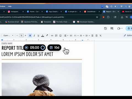Click the round white bookmark icon
Screen dimensions: 132x99
(74, 22)
